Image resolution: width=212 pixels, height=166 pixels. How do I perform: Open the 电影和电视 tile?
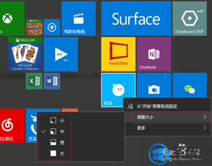[79, 18]
